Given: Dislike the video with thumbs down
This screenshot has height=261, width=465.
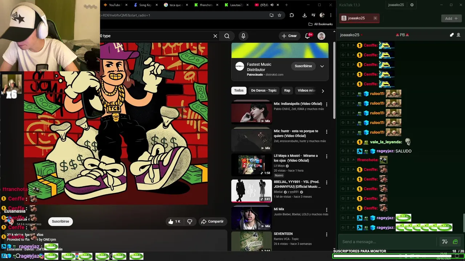Looking at the screenshot, I should 190,221.
